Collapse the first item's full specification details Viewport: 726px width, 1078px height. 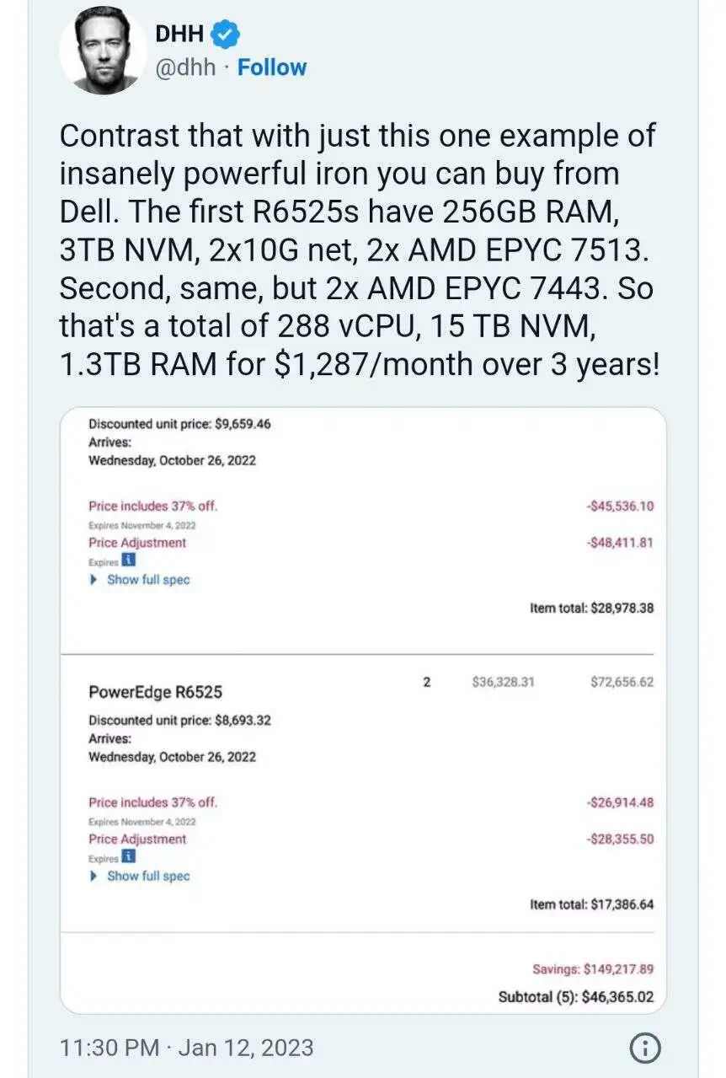click(x=148, y=579)
